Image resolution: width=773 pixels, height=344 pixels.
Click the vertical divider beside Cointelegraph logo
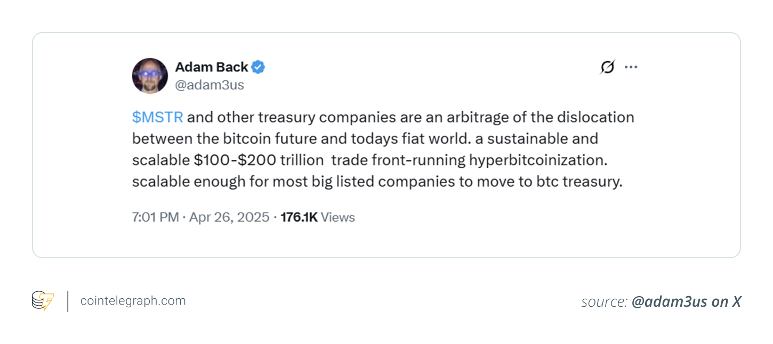point(68,301)
